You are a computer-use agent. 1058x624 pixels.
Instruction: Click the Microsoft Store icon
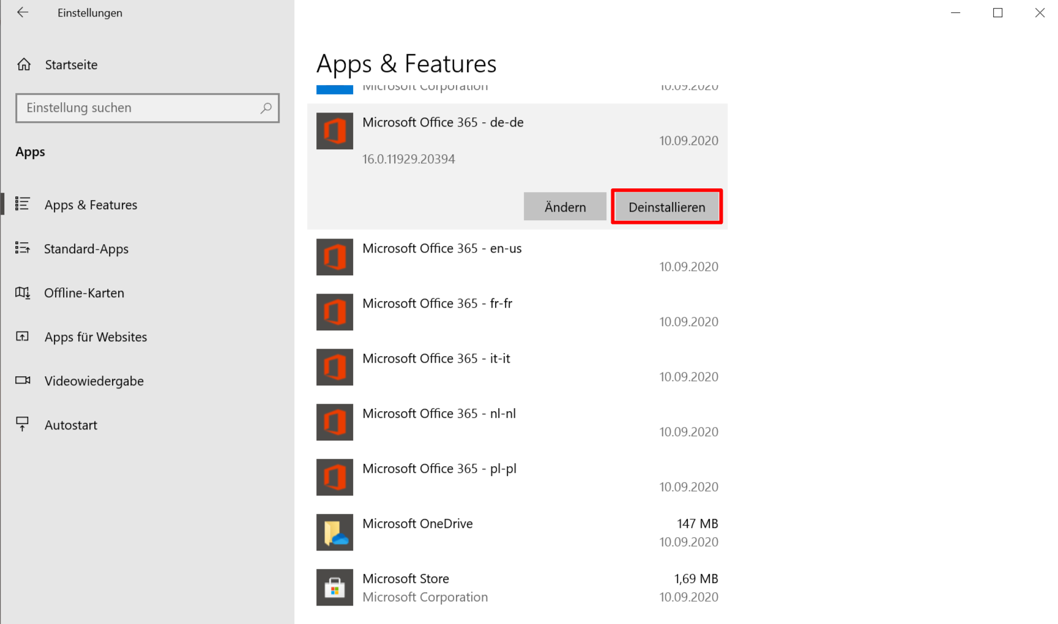click(335, 587)
